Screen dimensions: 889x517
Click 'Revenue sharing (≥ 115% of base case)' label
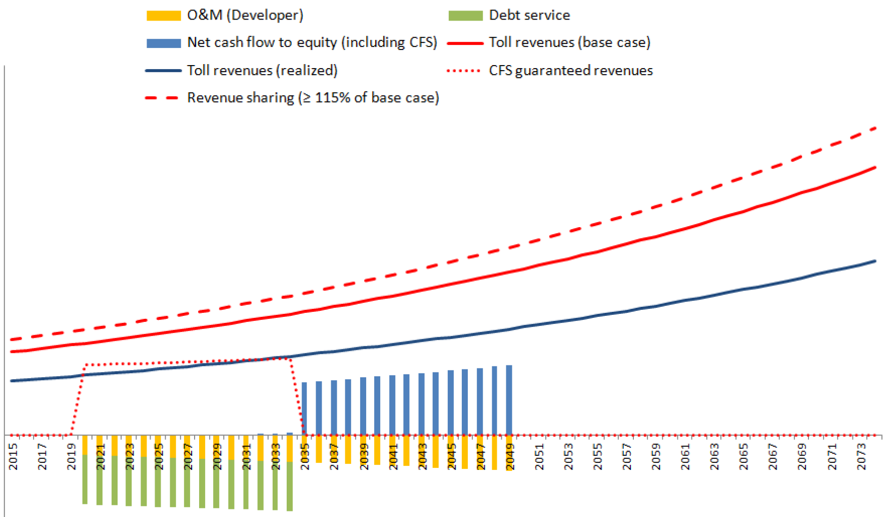pyautogui.click(x=313, y=98)
